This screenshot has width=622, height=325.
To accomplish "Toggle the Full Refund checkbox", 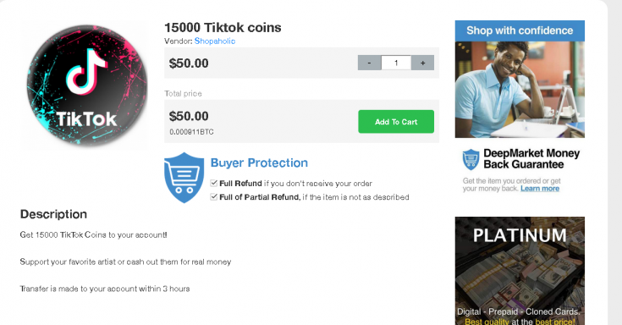I will click(x=214, y=183).
